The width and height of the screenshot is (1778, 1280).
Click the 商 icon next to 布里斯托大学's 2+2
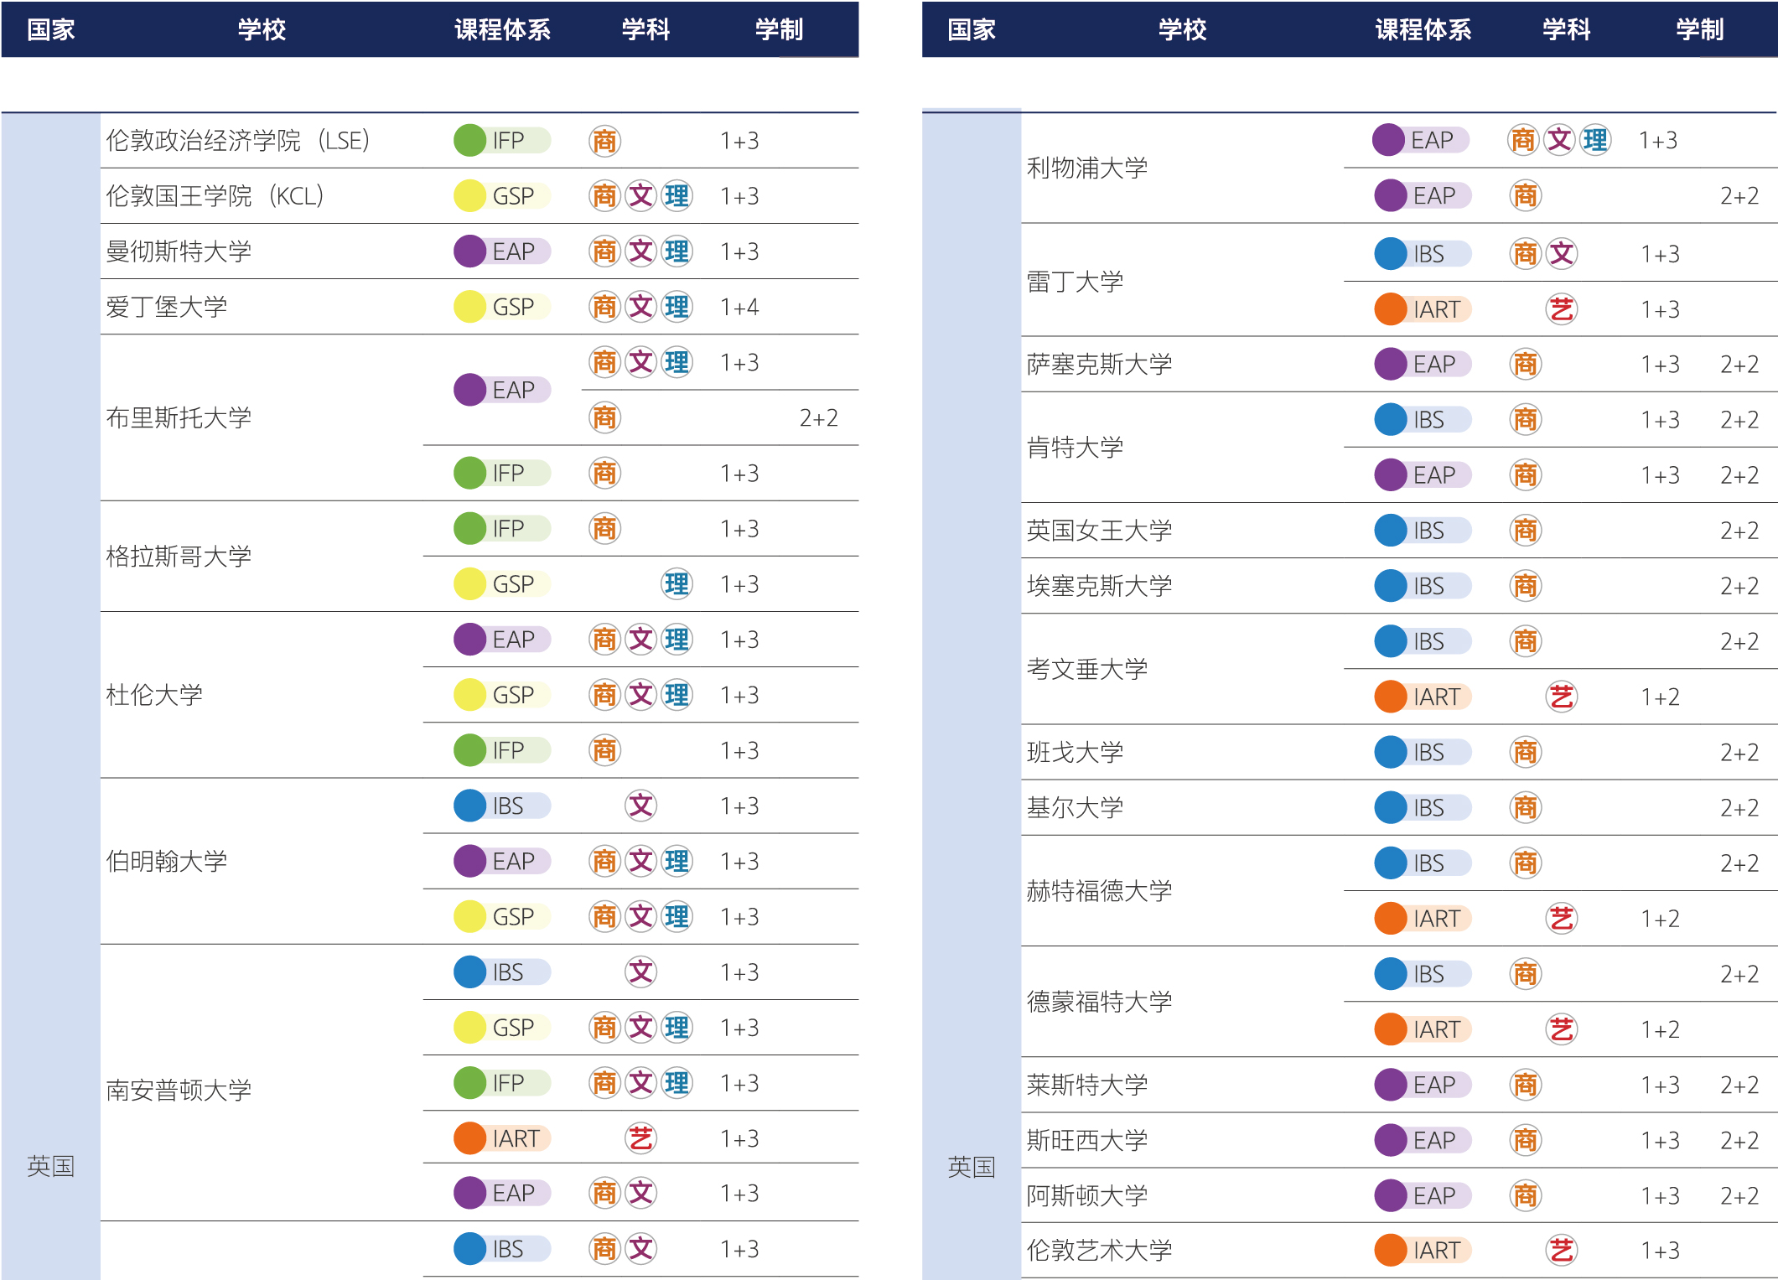pos(604,417)
